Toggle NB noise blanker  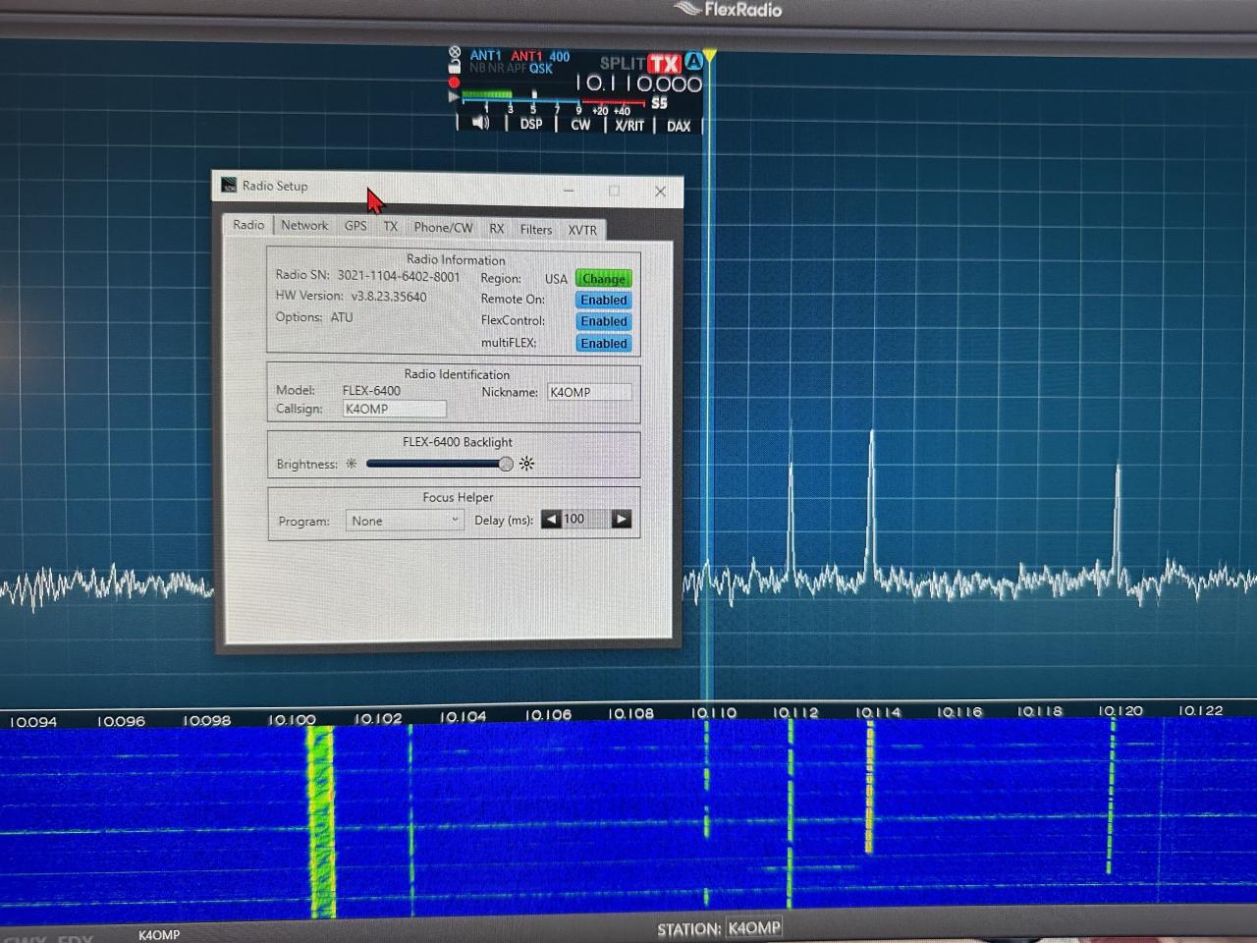coord(477,69)
